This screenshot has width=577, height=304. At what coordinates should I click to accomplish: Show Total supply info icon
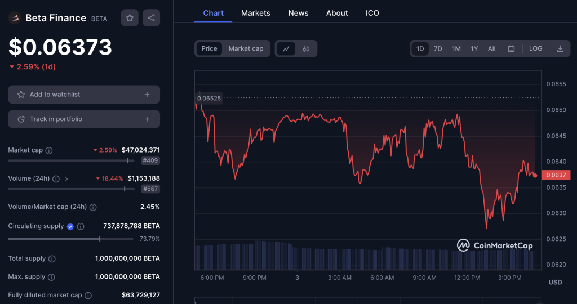click(x=52, y=259)
